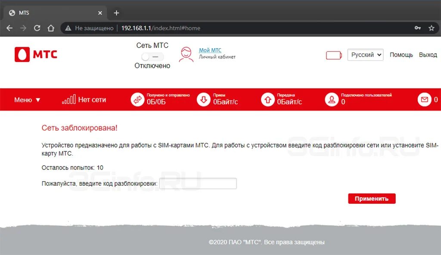
Task: Go to browser home page icon
Action: coord(51,28)
